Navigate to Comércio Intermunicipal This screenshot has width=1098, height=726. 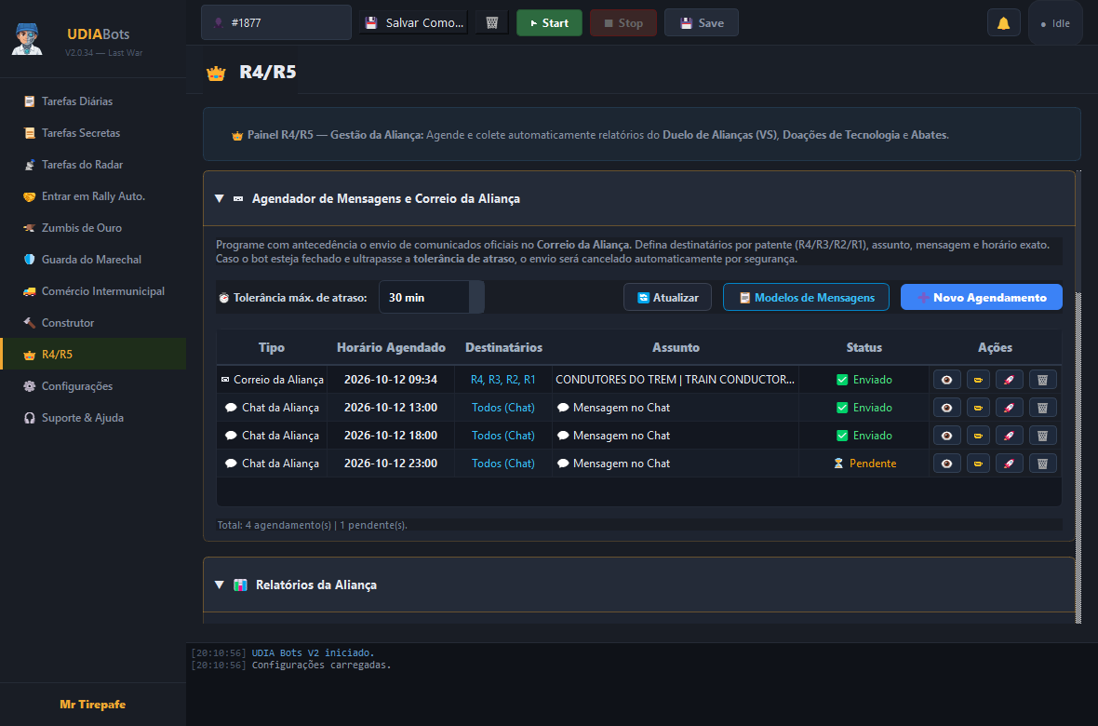pos(93,291)
